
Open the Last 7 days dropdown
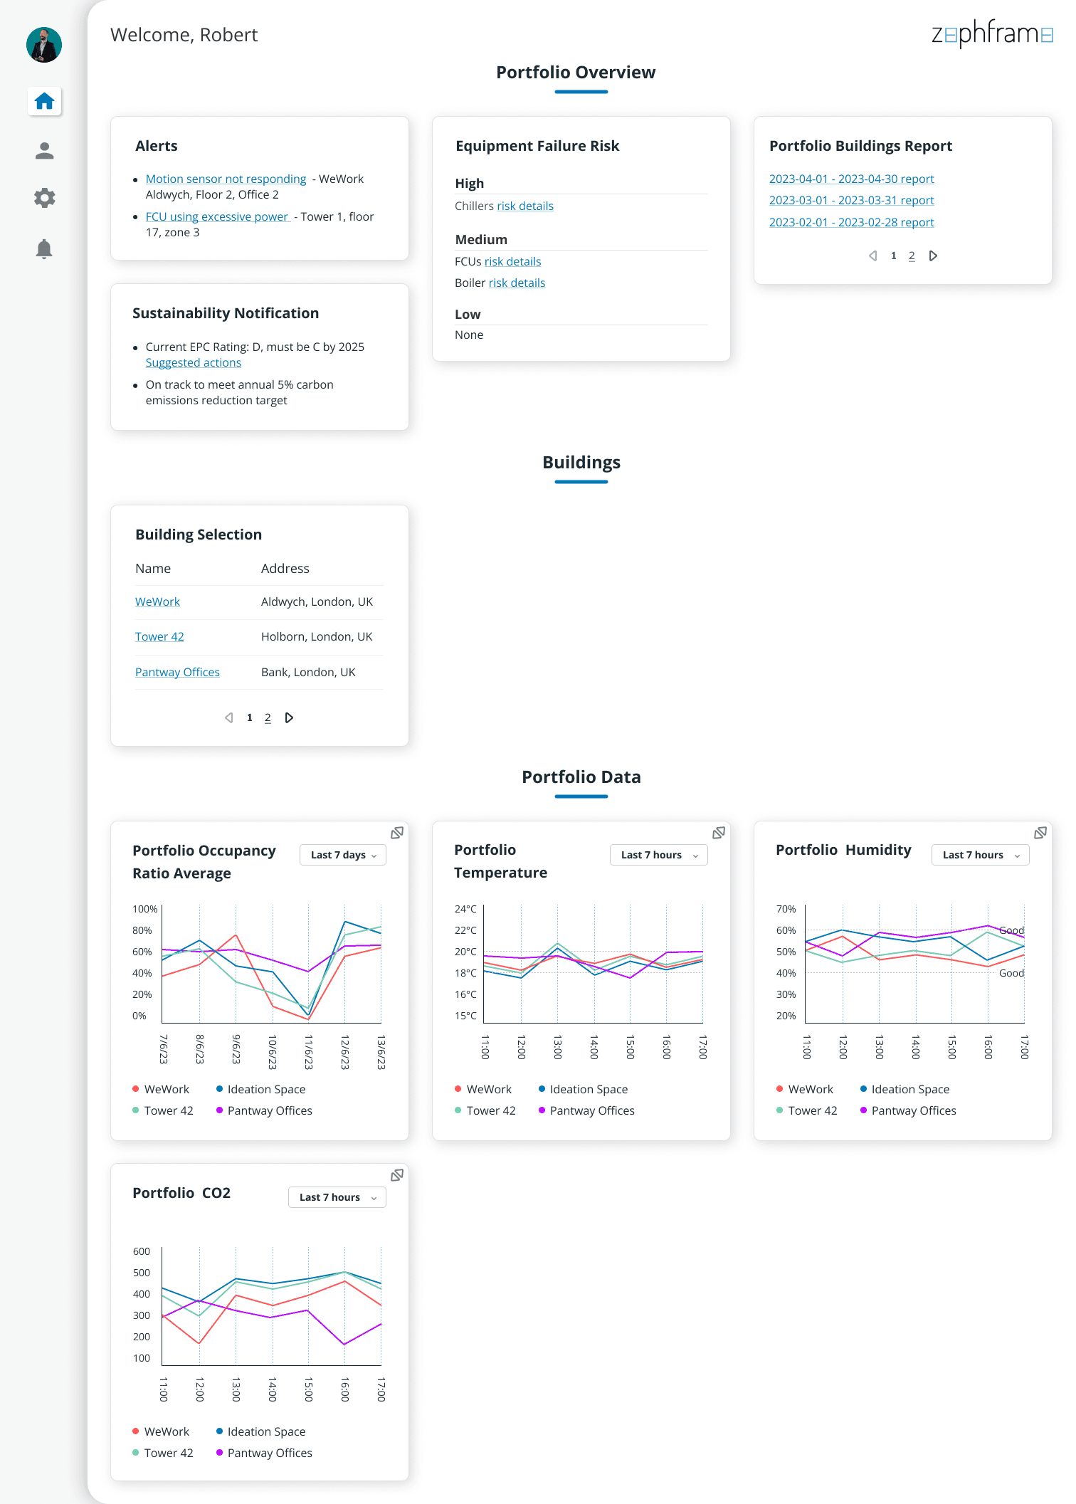coord(343,855)
